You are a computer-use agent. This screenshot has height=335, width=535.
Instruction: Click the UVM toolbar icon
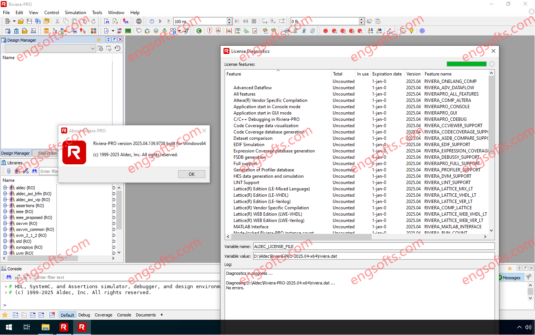[287, 31]
